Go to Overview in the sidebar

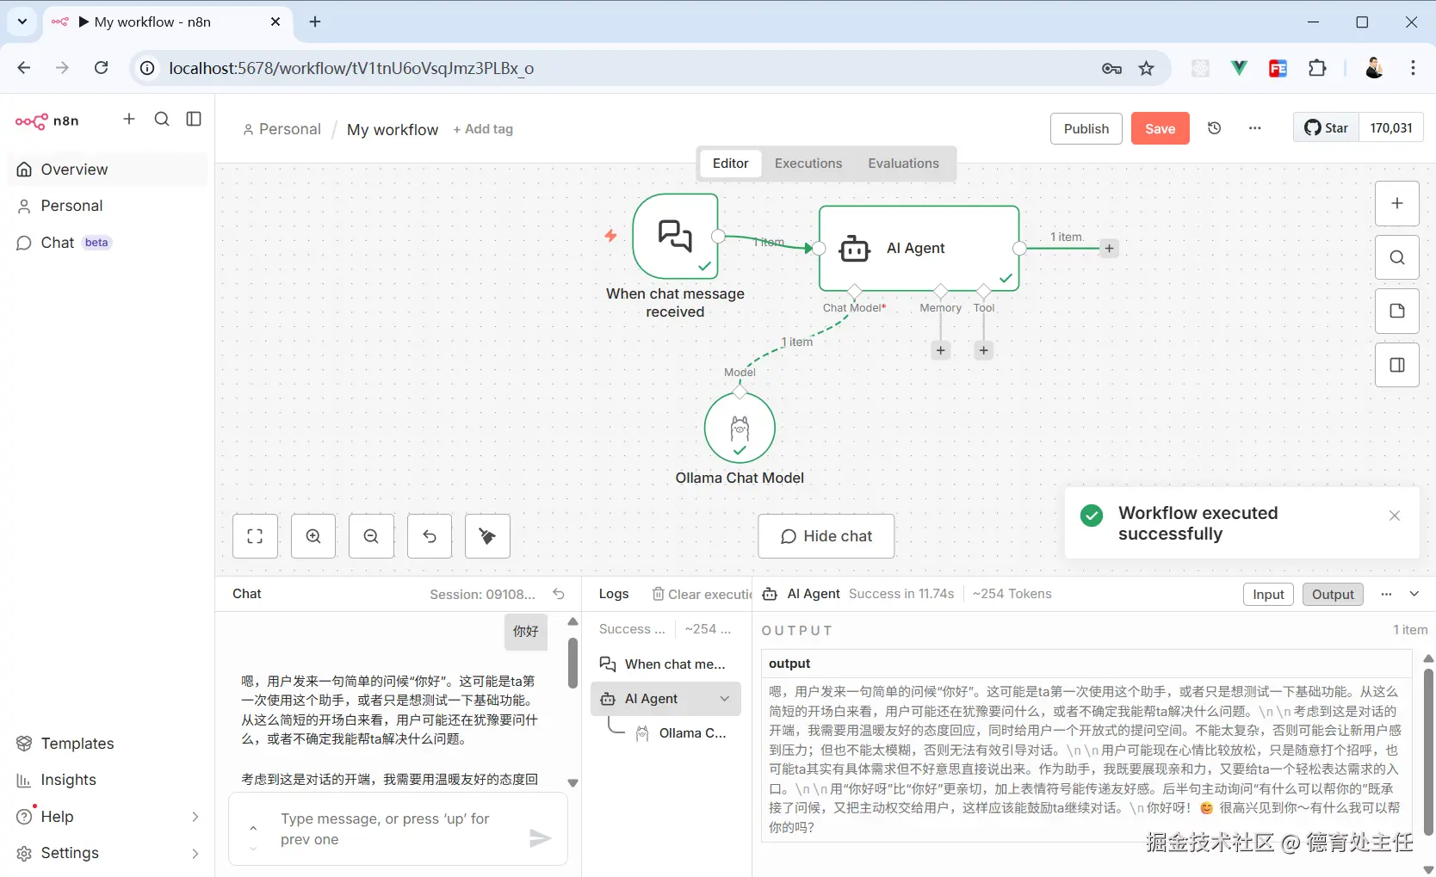click(108, 170)
